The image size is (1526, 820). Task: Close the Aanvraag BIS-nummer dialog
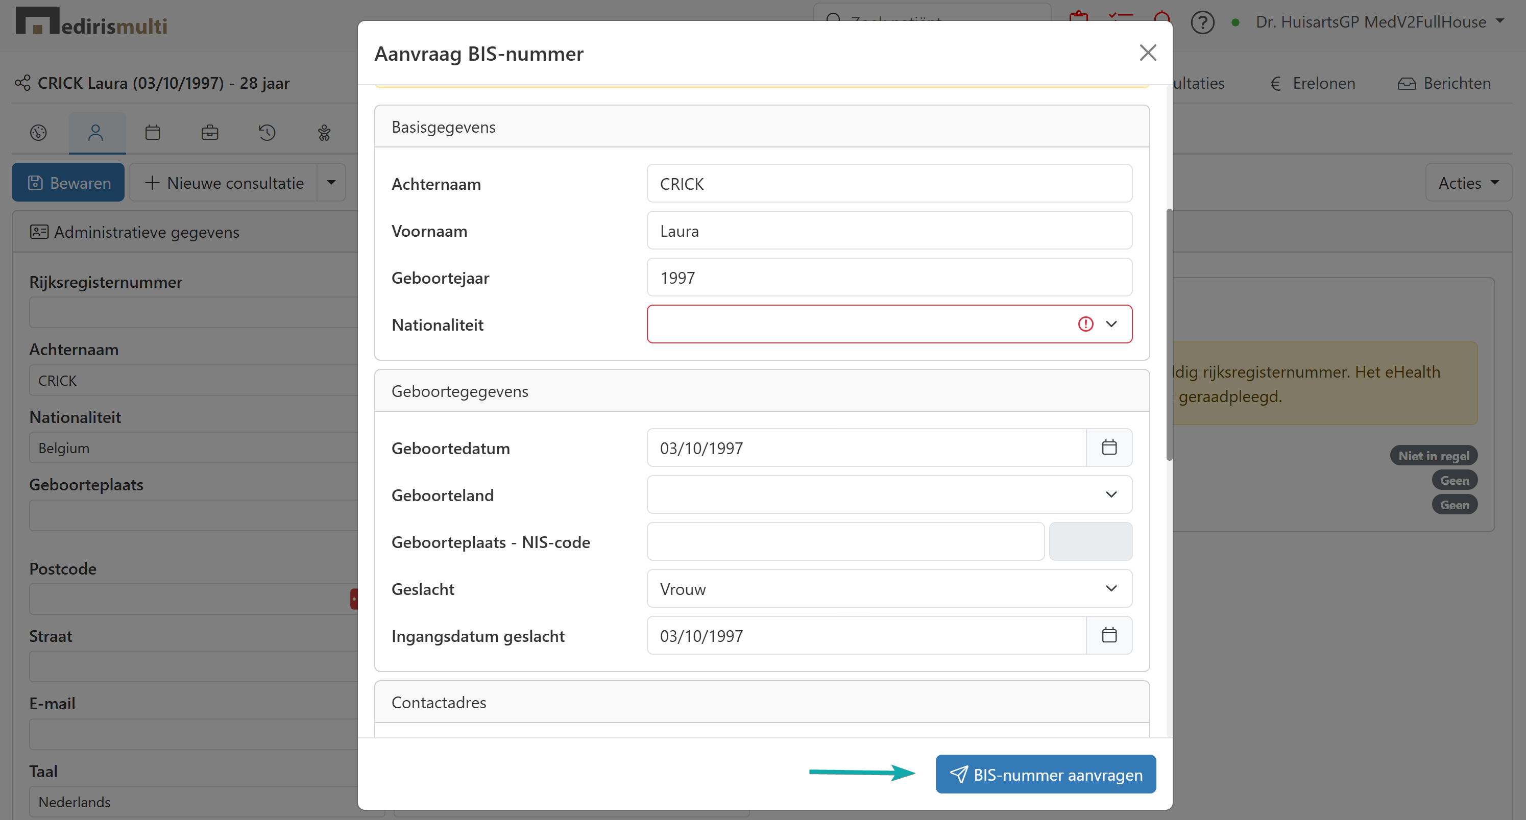point(1148,53)
